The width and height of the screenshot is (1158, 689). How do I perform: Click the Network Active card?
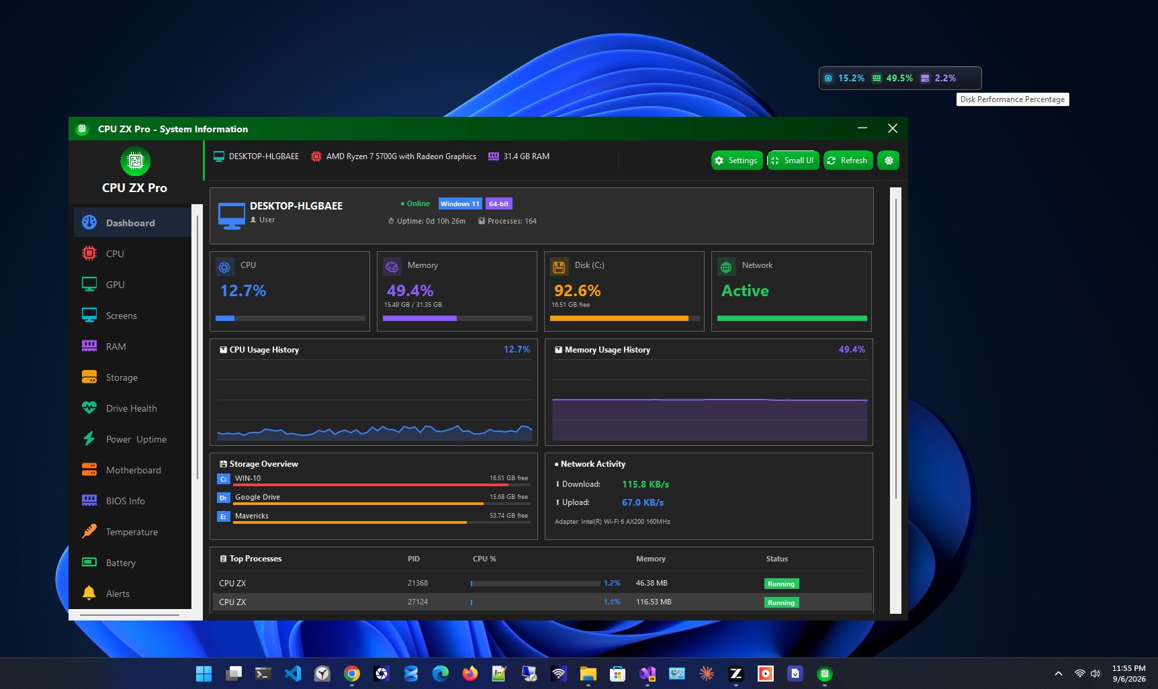point(791,291)
